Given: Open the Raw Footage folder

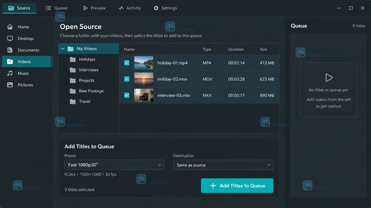Looking at the screenshot, I should pyautogui.click(x=91, y=91).
